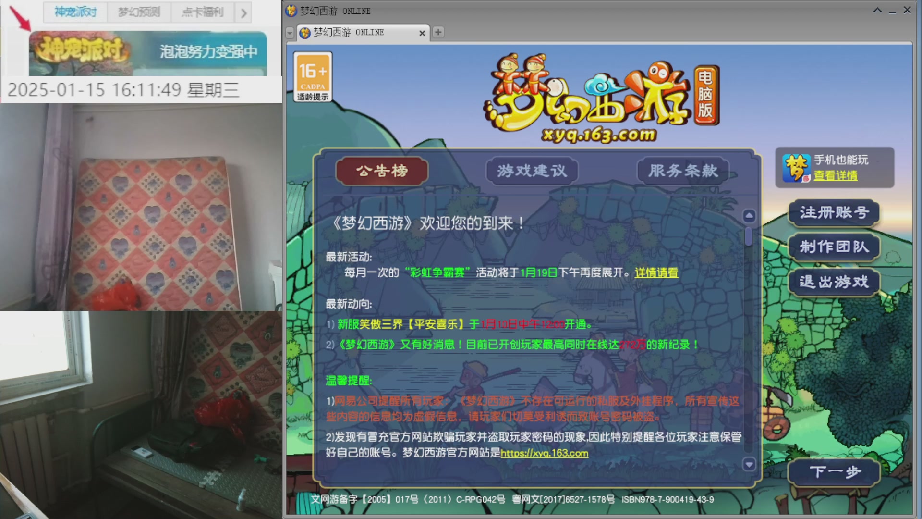The width and height of the screenshot is (922, 519).
Task: Open the 查看详情 link for mobile play
Action: 835,176
